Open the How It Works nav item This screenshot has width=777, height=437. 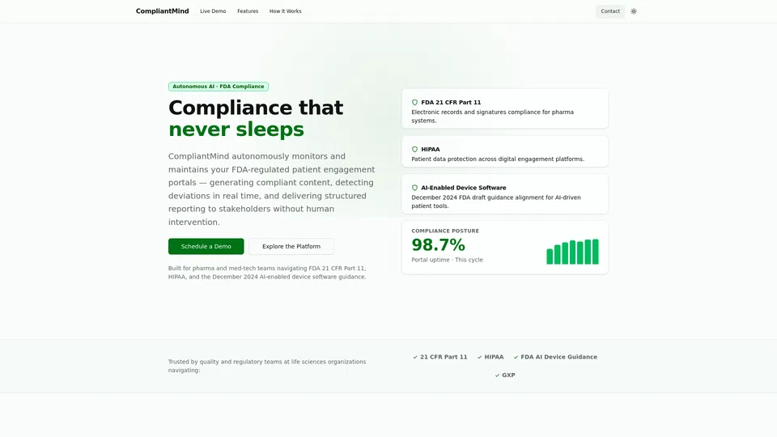point(286,11)
